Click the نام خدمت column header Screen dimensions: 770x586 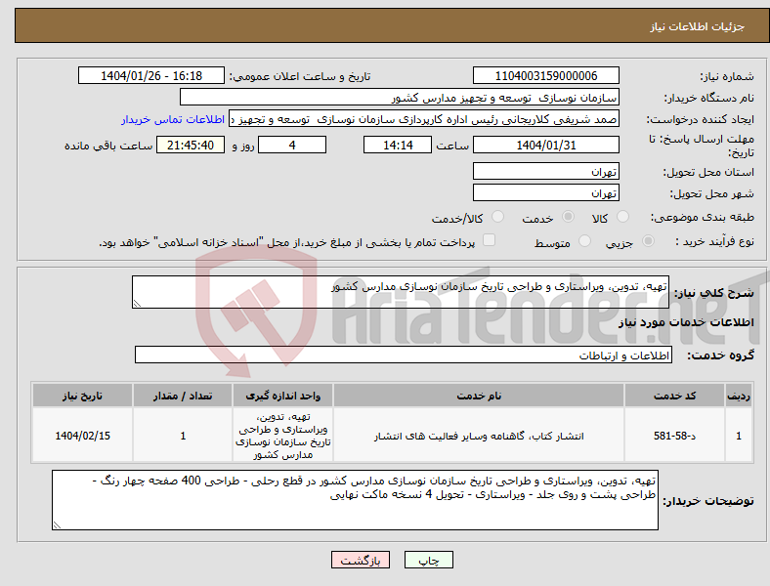479,396
